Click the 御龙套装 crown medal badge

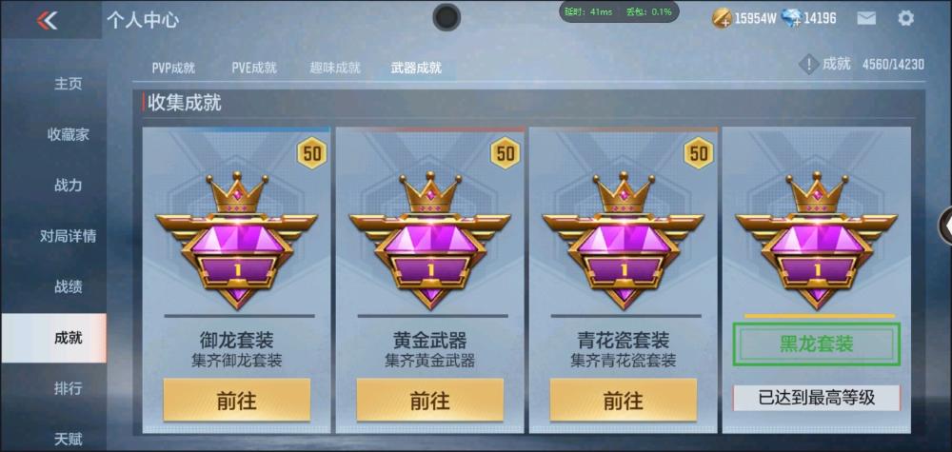pos(237,240)
